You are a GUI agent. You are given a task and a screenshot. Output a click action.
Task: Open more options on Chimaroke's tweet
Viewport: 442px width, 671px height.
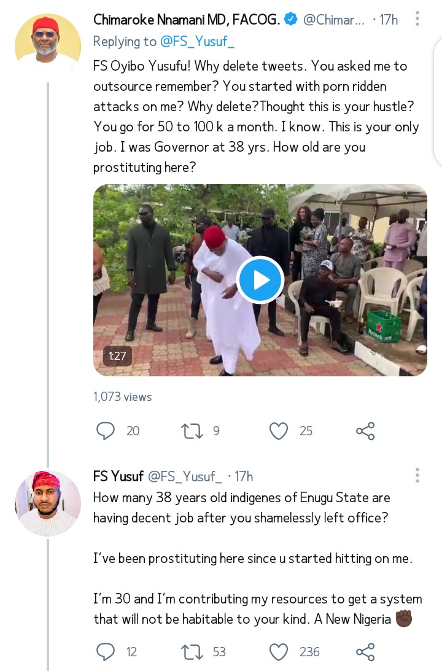[417, 19]
